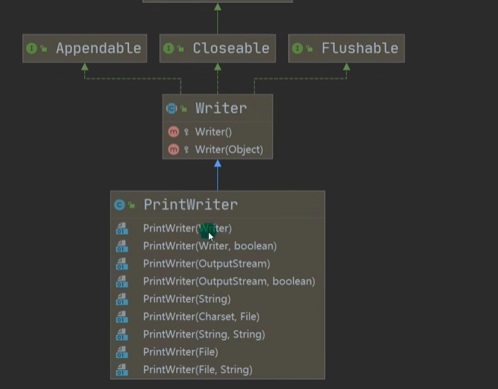Click the abstract class icon beside Writer

[x=172, y=108]
